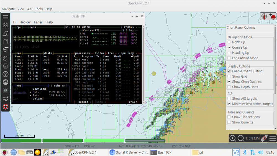Screen dimensions: 277x156
Task: Click the network up/down arrows tray icon
Action: pos(253,152)
